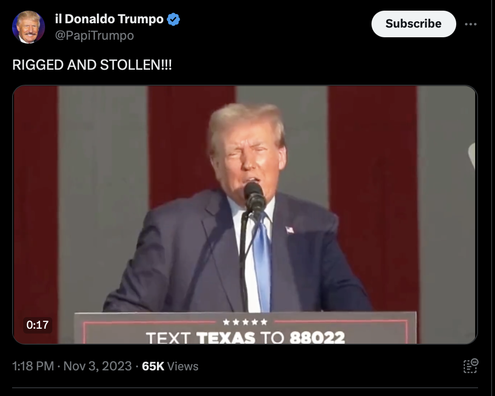This screenshot has height=396, width=495.
Task: Open the three-dot more options menu
Action: pos(470,24)
